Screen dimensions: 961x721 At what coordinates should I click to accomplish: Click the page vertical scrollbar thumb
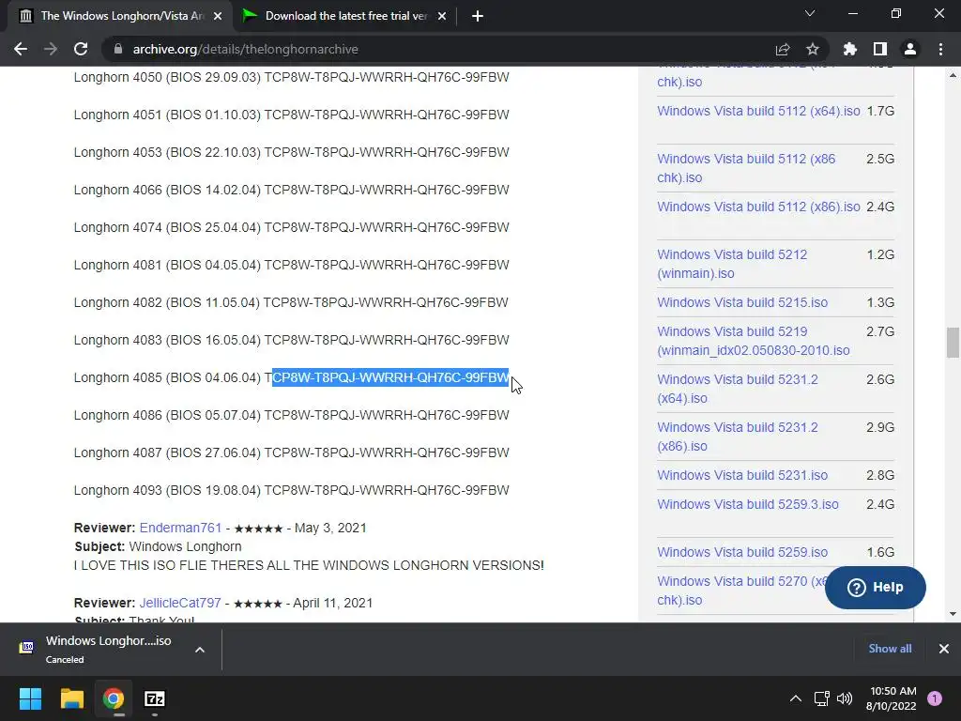[953, 343]
